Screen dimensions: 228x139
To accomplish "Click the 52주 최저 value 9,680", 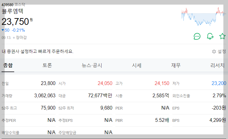I will pos(106,108).
